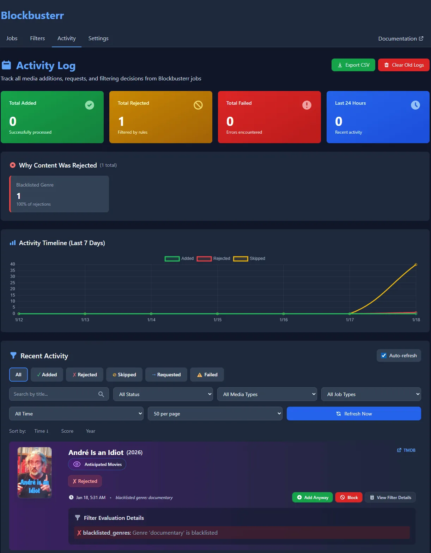Viewport: 431px width, 553px height.
Task: Click the external link icon next to Documentation
Action: pyautogui.click(x=421, y=38)
